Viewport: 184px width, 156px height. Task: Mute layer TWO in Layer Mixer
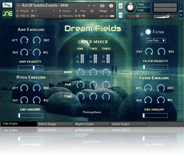click(91, 61)
